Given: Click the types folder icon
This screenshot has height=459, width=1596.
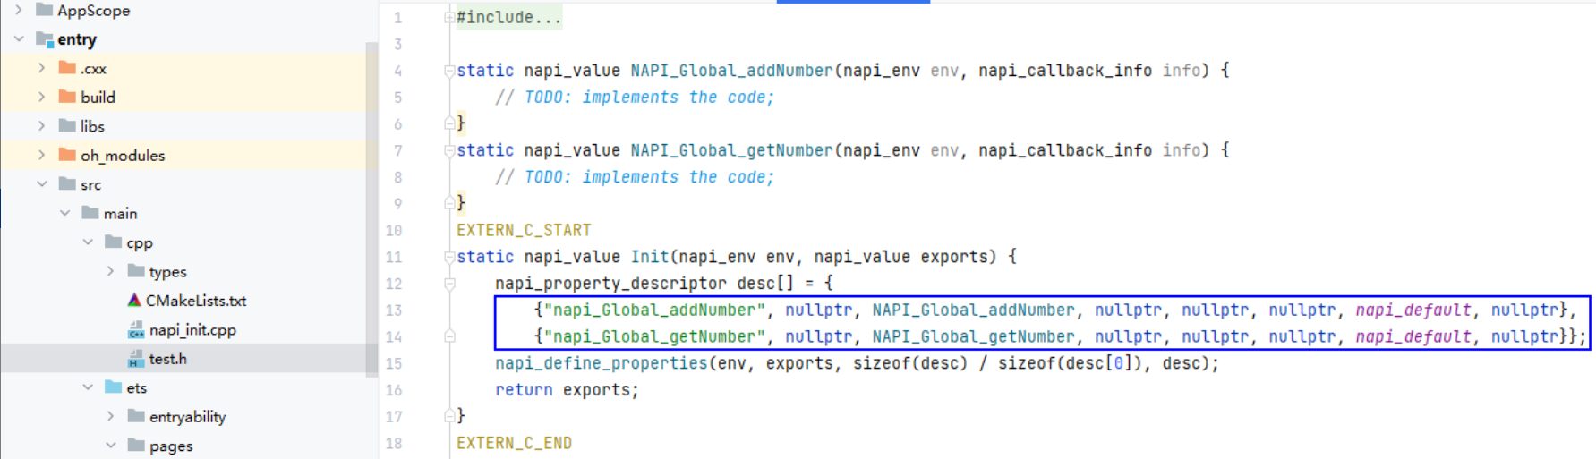Looking at the screenshot, I should pos(136,271).
